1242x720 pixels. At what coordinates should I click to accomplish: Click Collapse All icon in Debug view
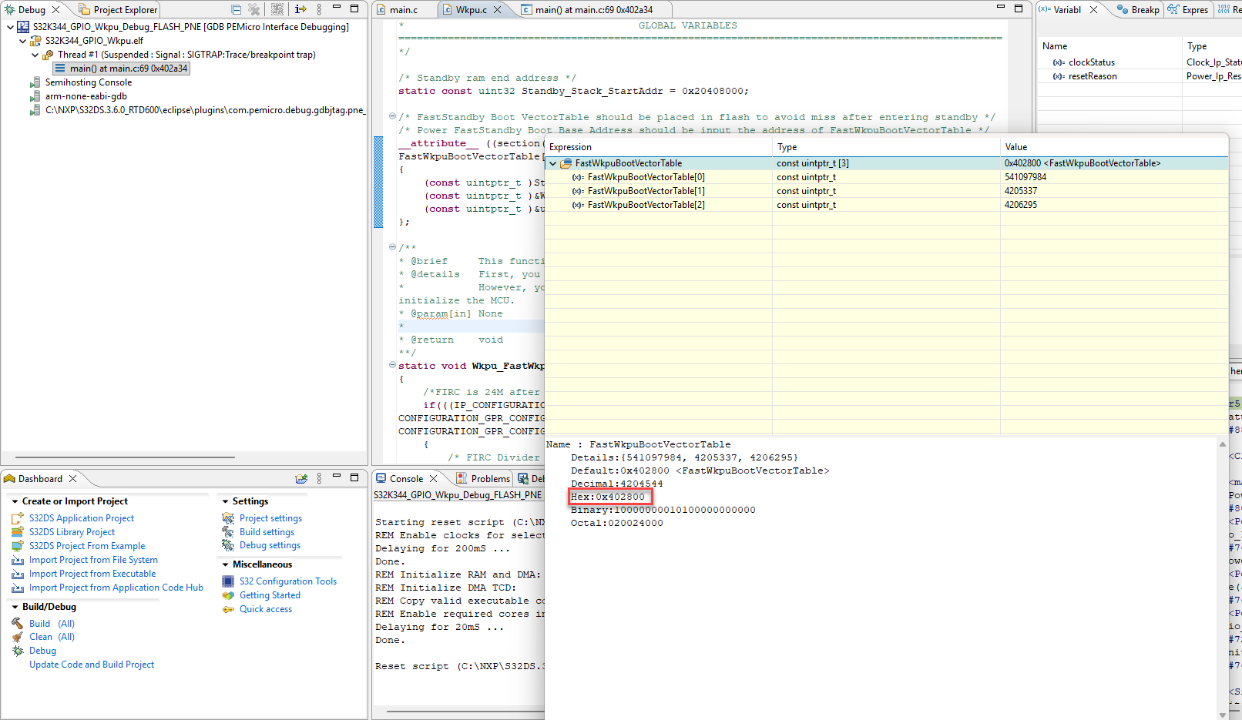point(237,9)
